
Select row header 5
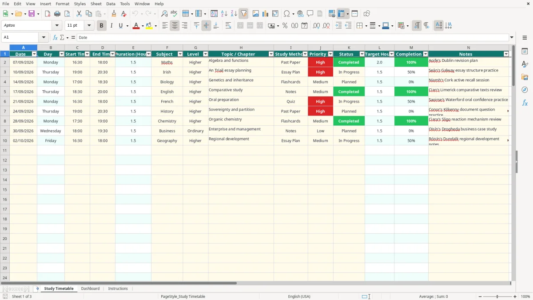click(x=4, y=92)
